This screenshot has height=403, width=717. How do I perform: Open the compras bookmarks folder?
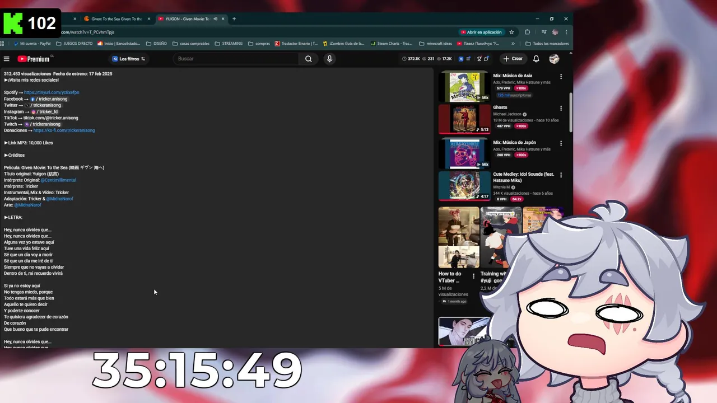[259, 44]
